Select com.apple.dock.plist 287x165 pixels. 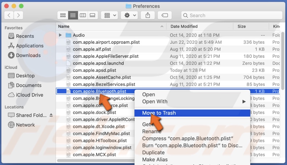tap(95, 112)
